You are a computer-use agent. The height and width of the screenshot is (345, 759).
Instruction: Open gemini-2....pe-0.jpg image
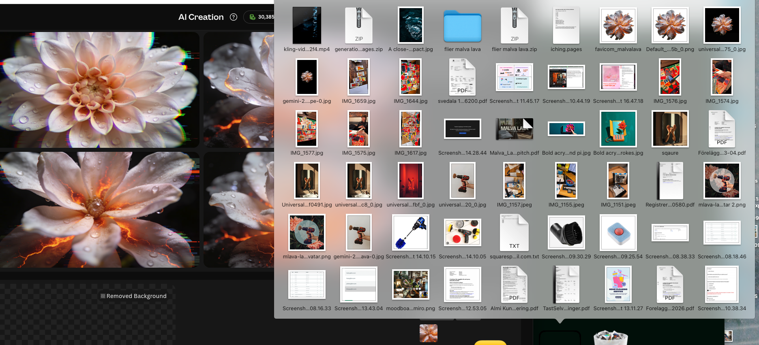(x=307, y=77)
